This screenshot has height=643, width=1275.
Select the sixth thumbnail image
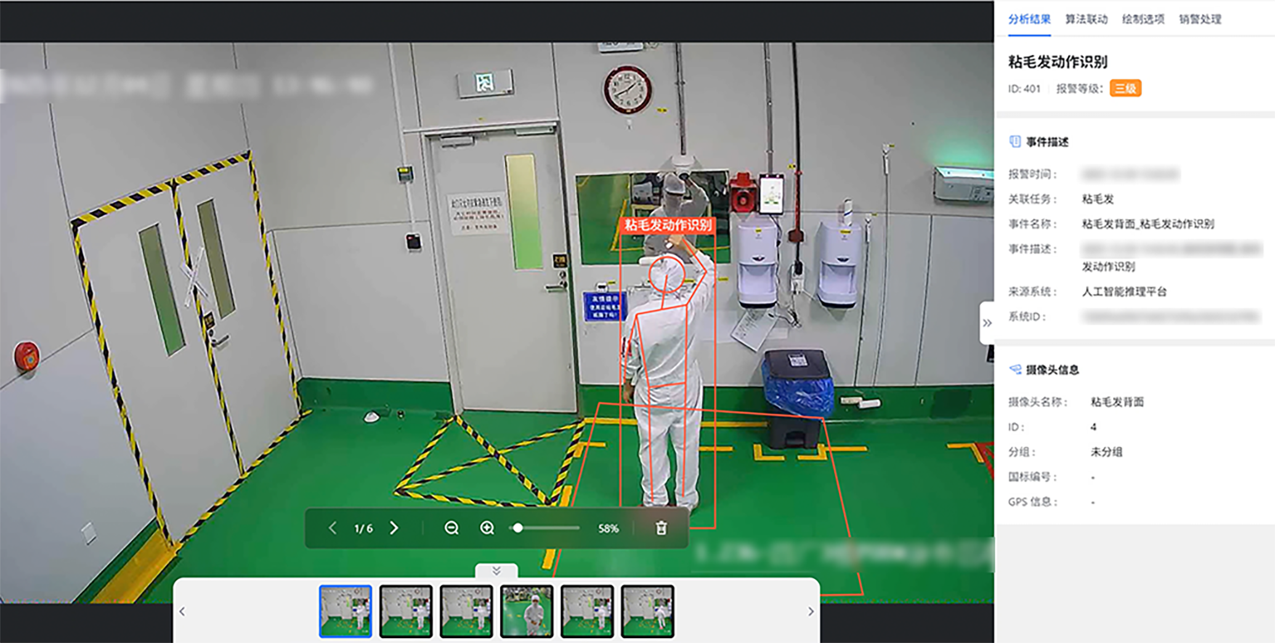click(647, 611)
